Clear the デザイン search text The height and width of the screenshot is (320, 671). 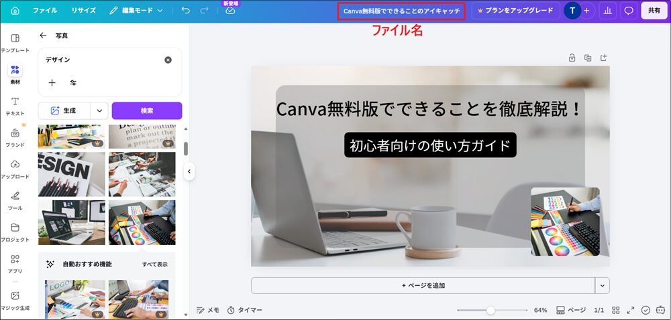(168, 60)
